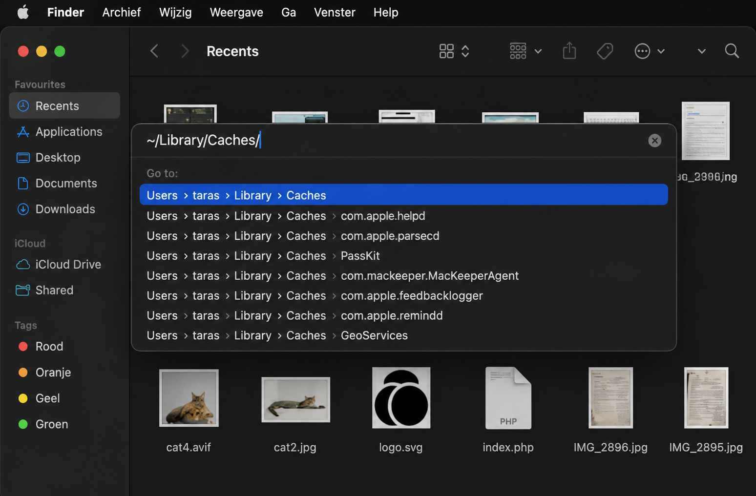Choose the GeoServices path suggestion
The image size is (756, 496).
tap(403, 335)
